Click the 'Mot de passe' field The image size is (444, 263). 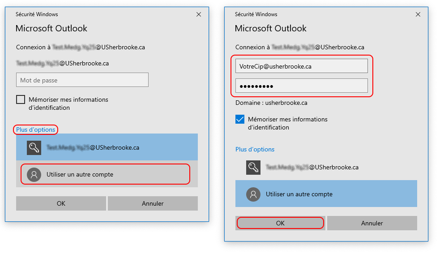[82, 80]
